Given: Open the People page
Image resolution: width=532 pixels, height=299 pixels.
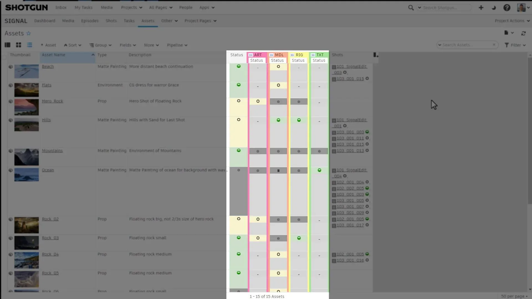Looking at the screenshot, I should (x=186, y=7).
